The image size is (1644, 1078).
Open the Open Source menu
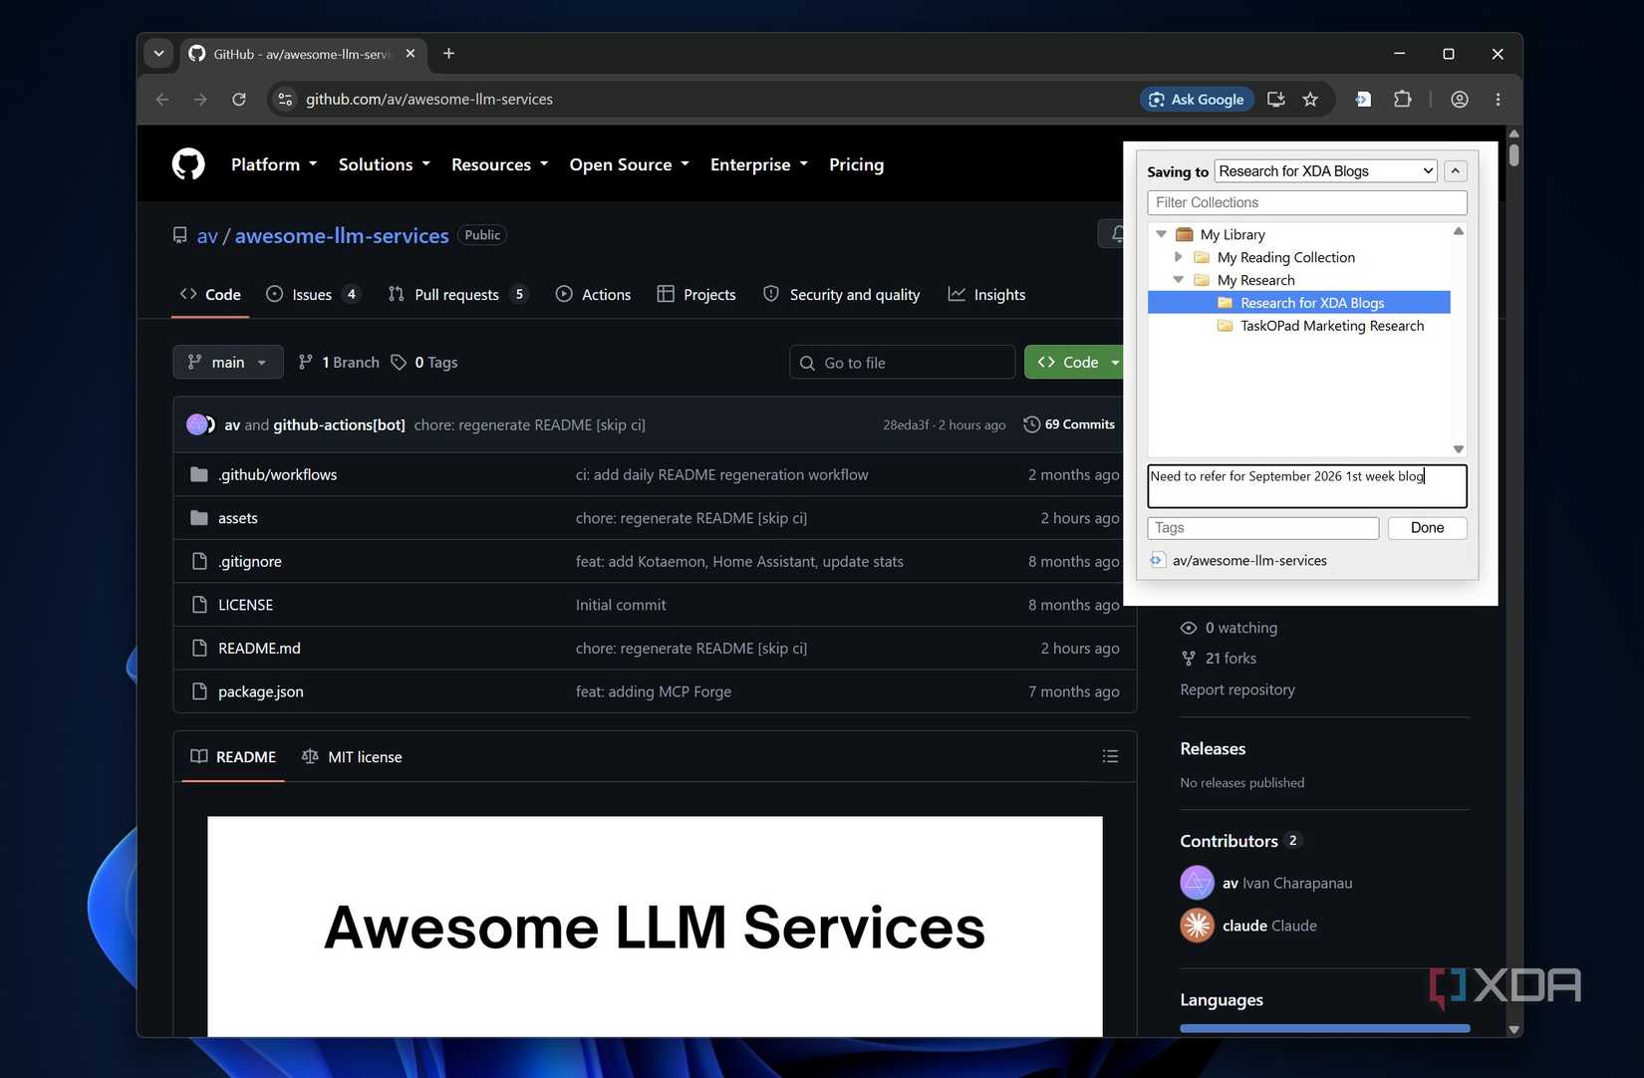(x=630, y=164)
